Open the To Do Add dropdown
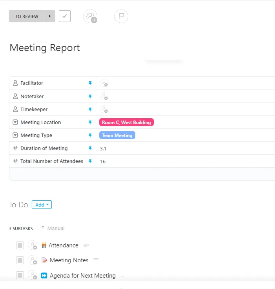This screenshot has width=275, height=289. [42, 205]
